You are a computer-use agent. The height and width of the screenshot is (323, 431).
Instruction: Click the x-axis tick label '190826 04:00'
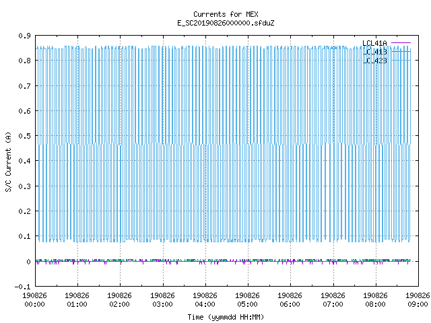pyautogui.click(x=205, y=300)
